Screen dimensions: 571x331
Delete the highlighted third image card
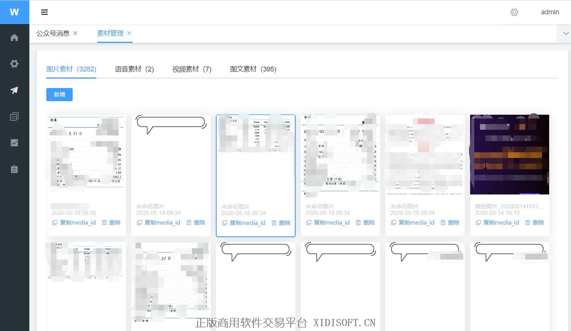tap(281, 223)
